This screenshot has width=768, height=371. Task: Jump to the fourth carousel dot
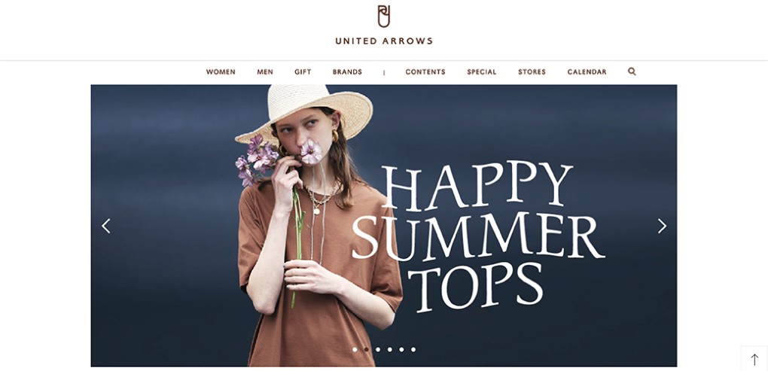pos(390,349)
